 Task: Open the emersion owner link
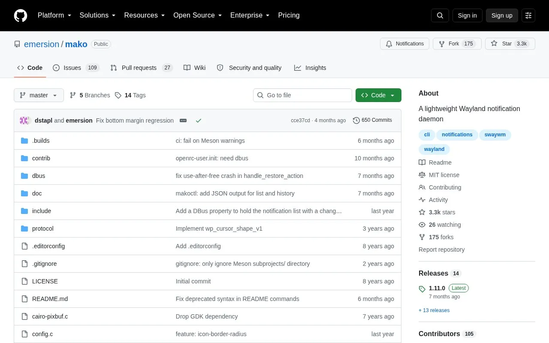[42, 44]
